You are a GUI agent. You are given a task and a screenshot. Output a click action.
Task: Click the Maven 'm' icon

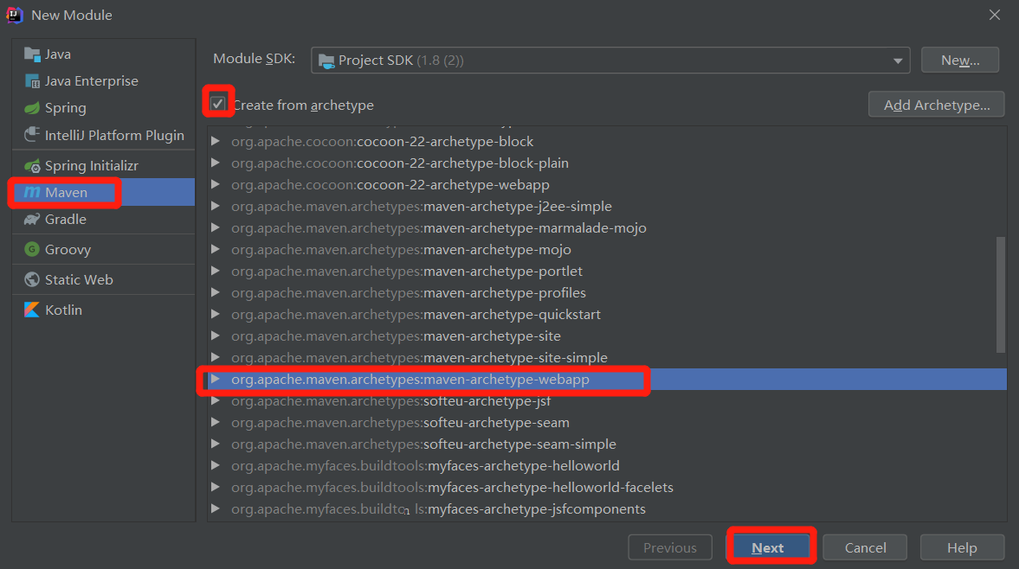pos(32,192)
